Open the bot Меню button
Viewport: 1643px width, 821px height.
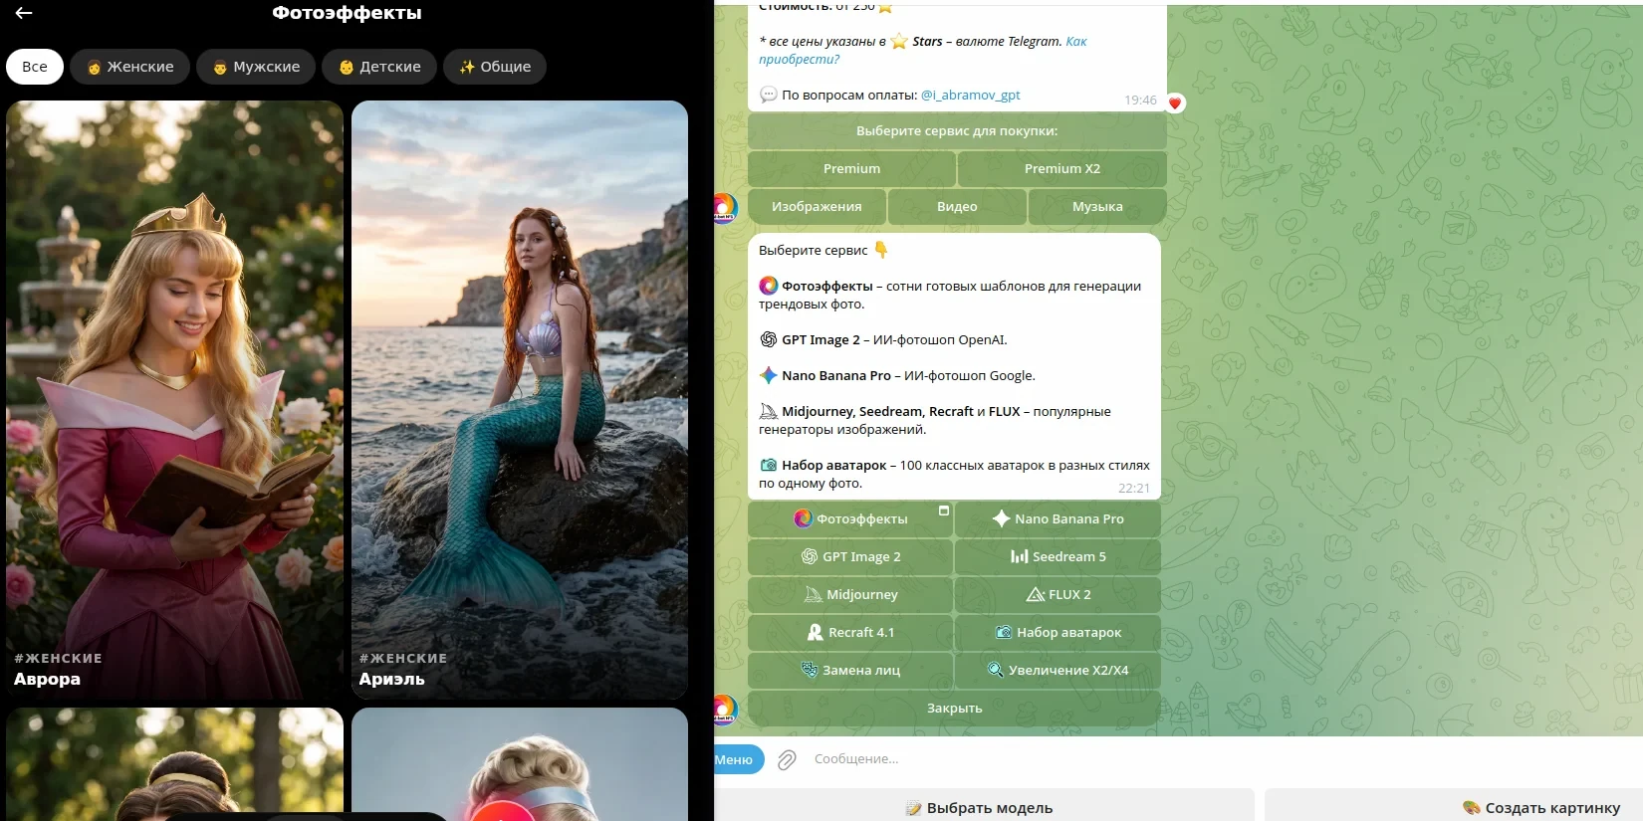pyautogui.click(x=737, y=759)
